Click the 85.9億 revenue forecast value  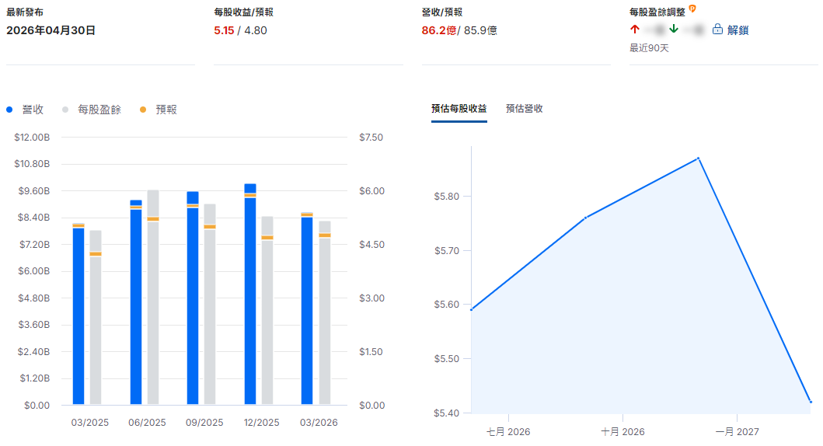tap(480, 30)
